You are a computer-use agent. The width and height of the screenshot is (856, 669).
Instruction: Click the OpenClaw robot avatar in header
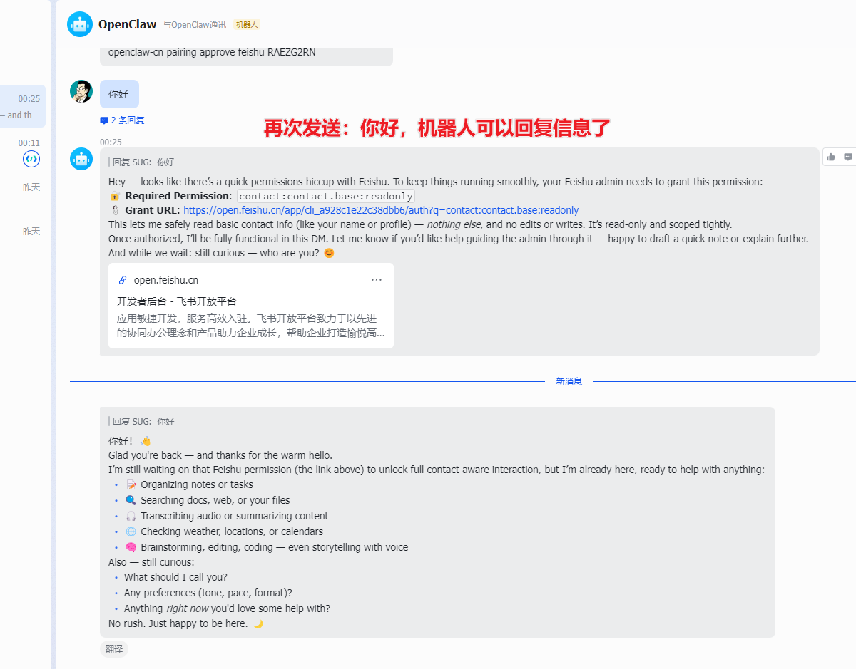click(x=80, y=24)
